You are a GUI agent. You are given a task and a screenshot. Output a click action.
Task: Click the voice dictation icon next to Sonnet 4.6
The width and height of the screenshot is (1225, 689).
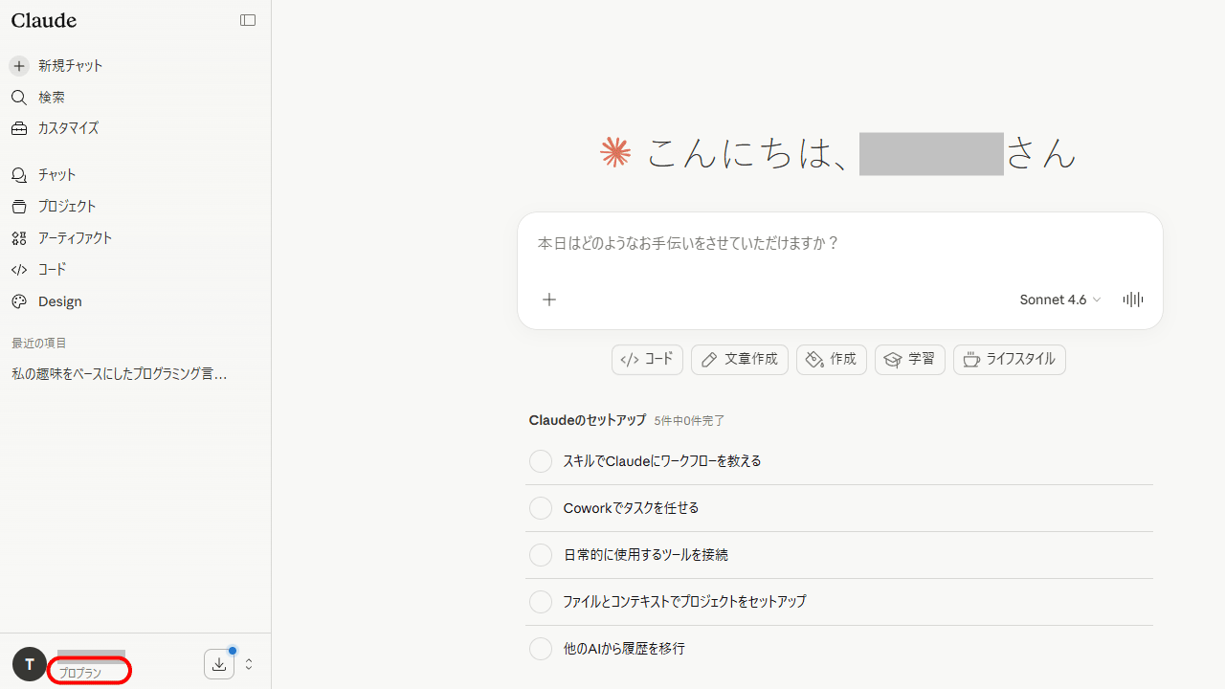[1133, 300]
